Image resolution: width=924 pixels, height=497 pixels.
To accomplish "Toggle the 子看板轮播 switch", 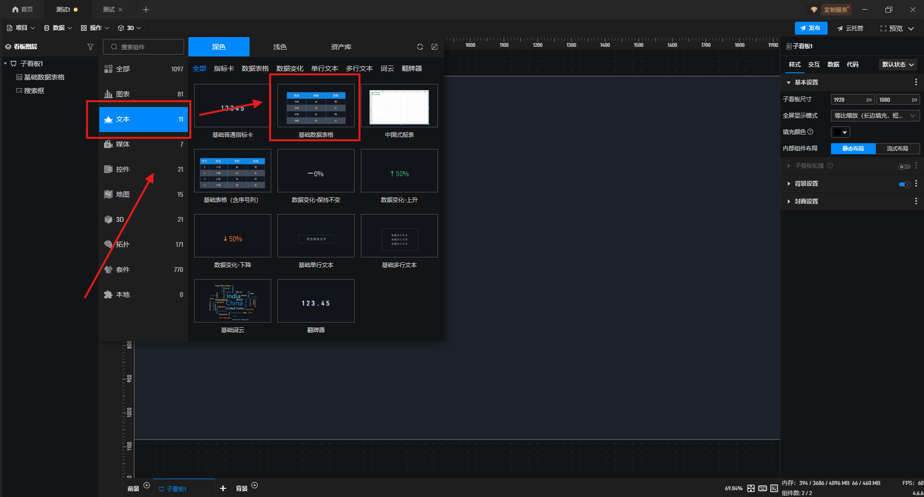I will (x=904, y=166).
